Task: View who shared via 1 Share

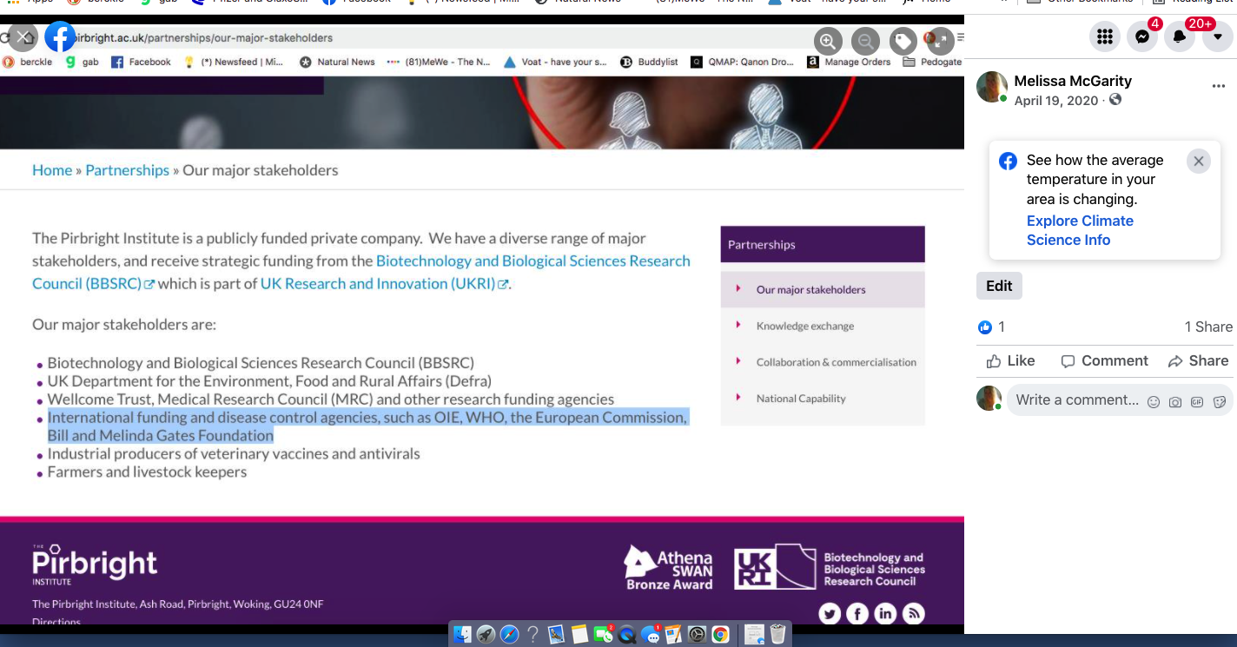Action: [1208, 327]
